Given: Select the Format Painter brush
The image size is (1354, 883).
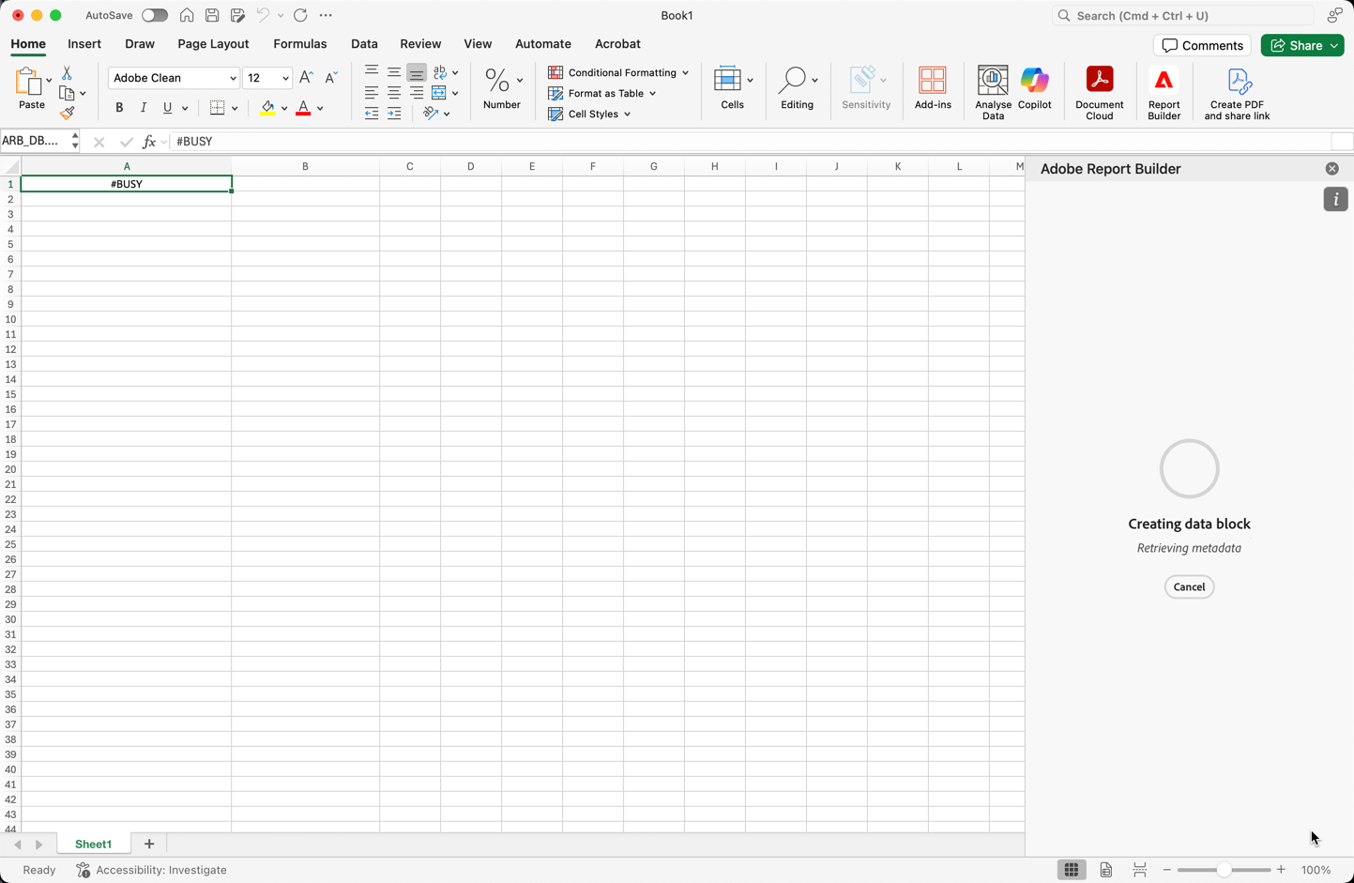Looking at the screenshot, I should coord(67,113).
